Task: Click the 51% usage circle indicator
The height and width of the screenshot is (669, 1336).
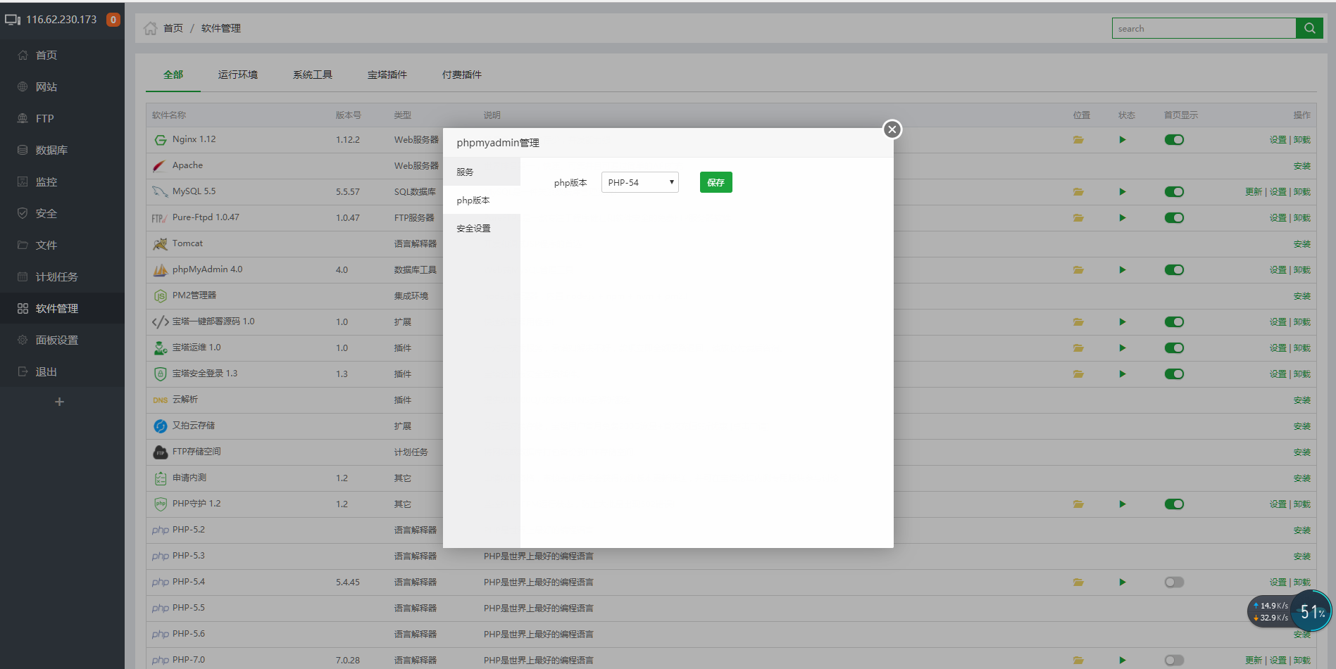Action: [x=1311, y=611]
